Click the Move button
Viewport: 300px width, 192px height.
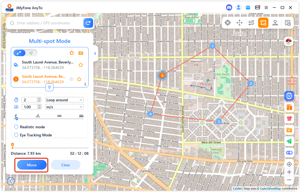click(32, 165)
